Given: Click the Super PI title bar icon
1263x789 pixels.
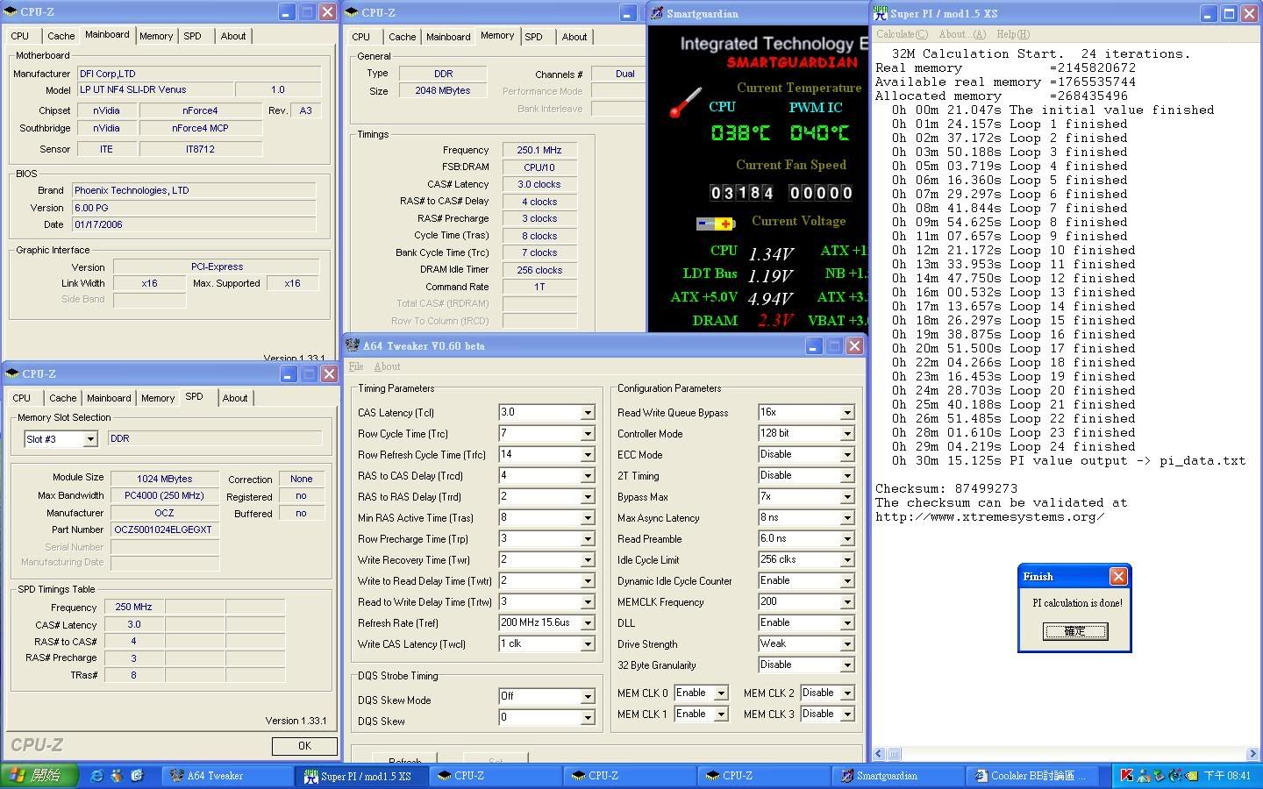Looking at the screenshot, I should coord(880,13).
